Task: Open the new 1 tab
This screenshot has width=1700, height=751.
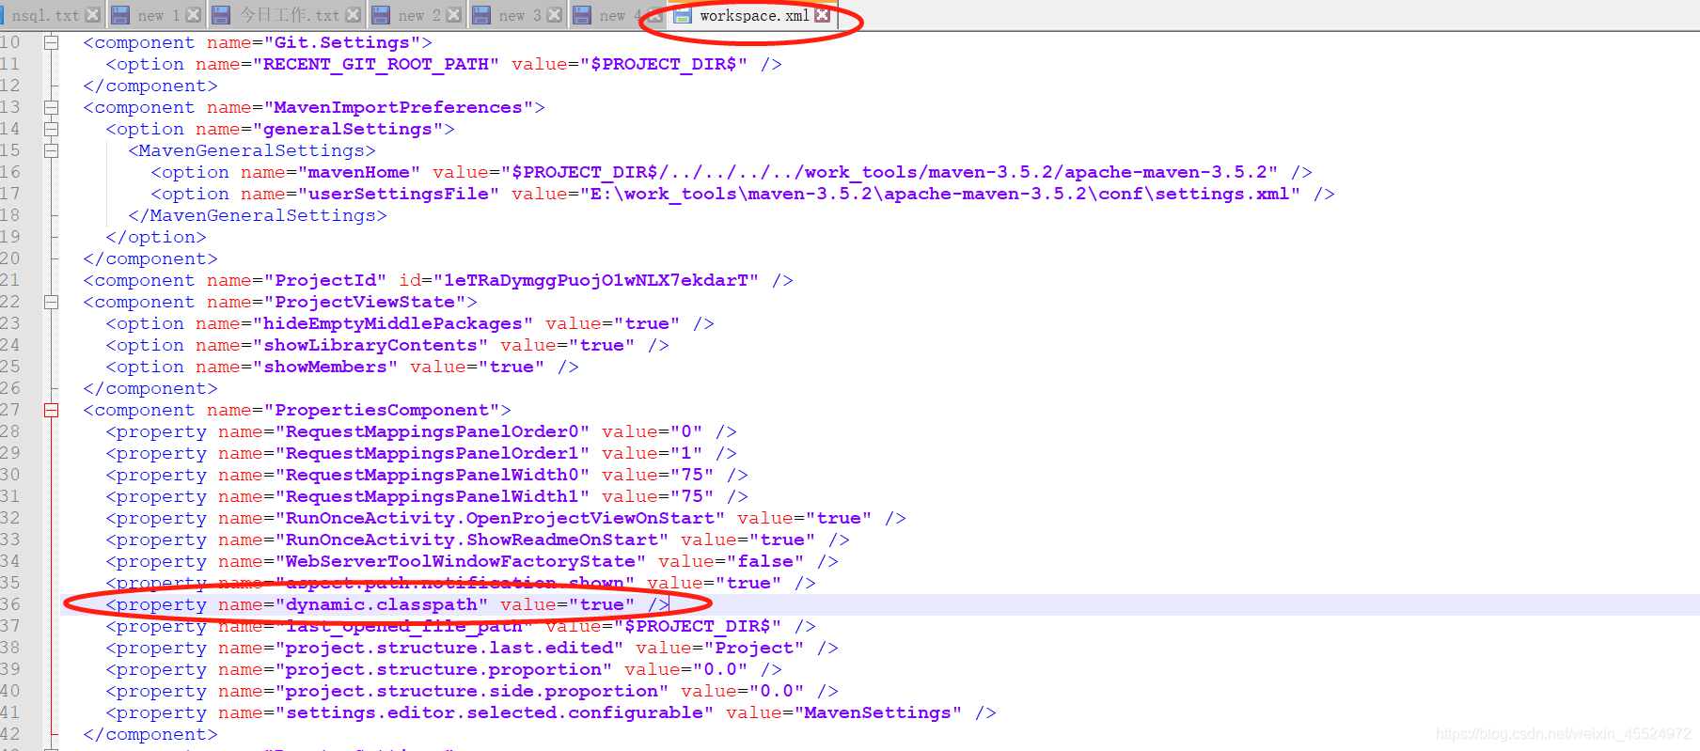Action: [158, 15]
